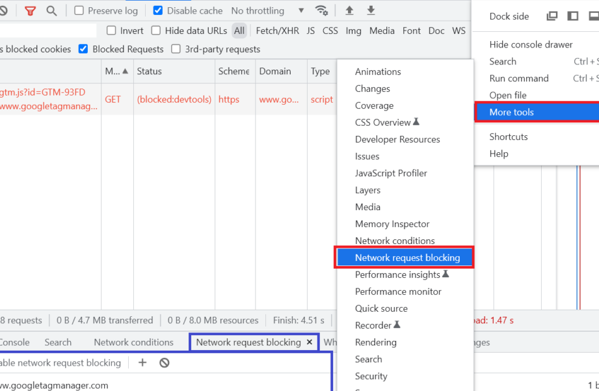This screenshot has width=599, height=391.
Task: Filter by Img requests
Action: (x=353, y=31)
